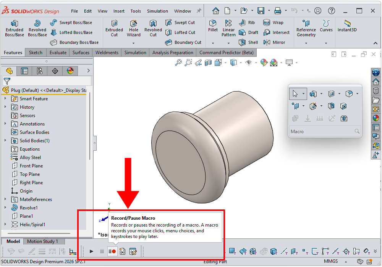Expand the MateReferences folder
382x267 pixels.
point(5,199)
